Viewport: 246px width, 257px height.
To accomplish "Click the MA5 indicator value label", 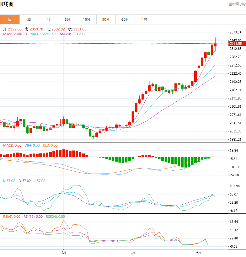I will [15, 34].
